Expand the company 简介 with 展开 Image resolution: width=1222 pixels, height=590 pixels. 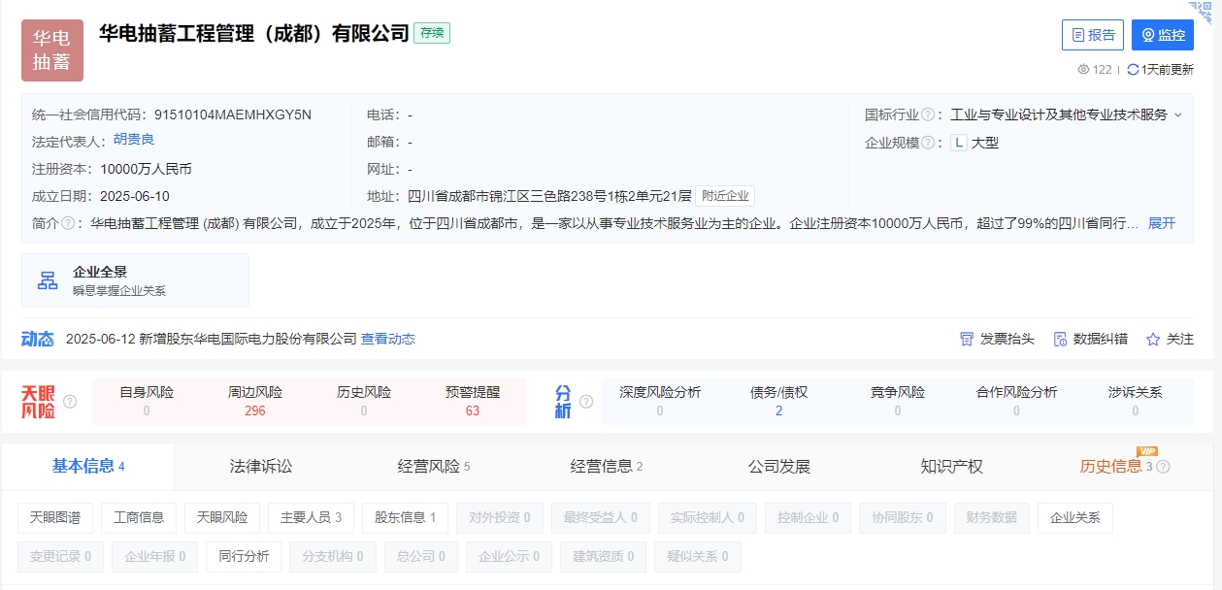tap(1161, 223)
